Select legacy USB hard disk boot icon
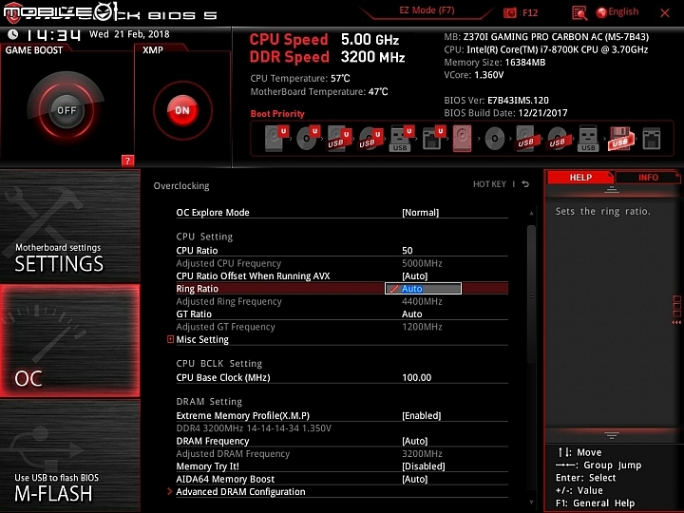The height and width of the screenshot is (513, 684). pyautogui.click(x=526, y=139)
